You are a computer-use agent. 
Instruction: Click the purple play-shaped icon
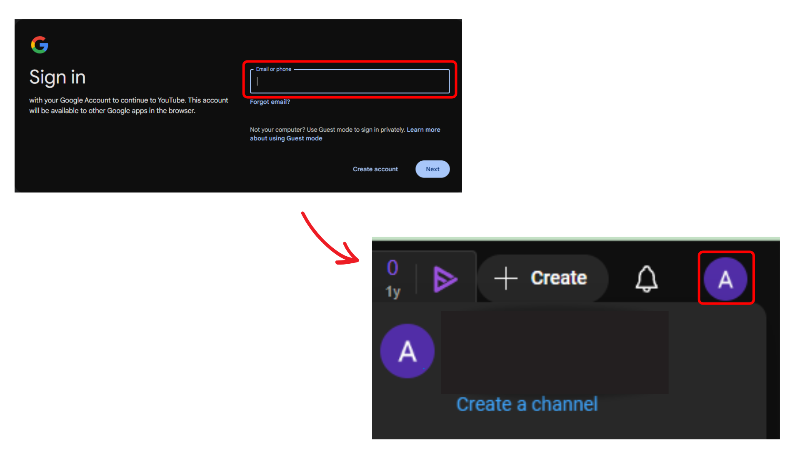coord(445,279)
